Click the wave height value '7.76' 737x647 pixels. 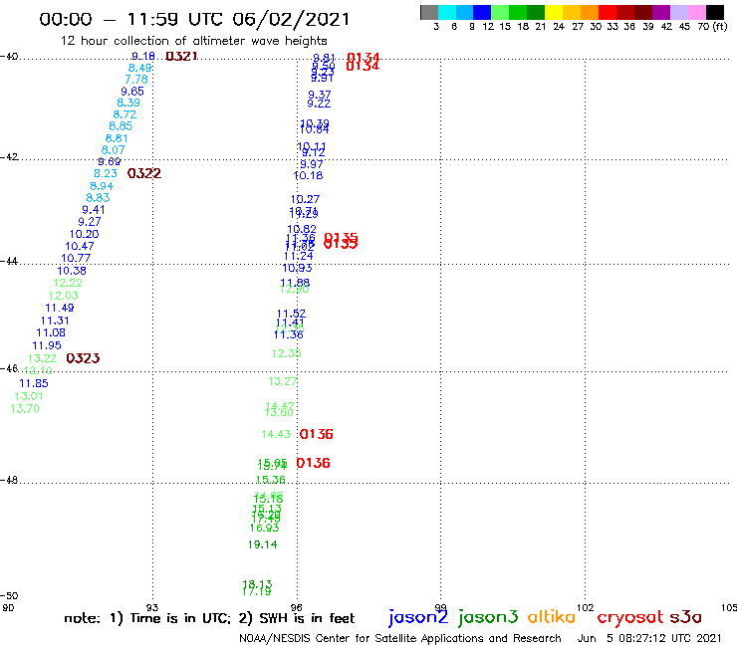tap(136, 80)
